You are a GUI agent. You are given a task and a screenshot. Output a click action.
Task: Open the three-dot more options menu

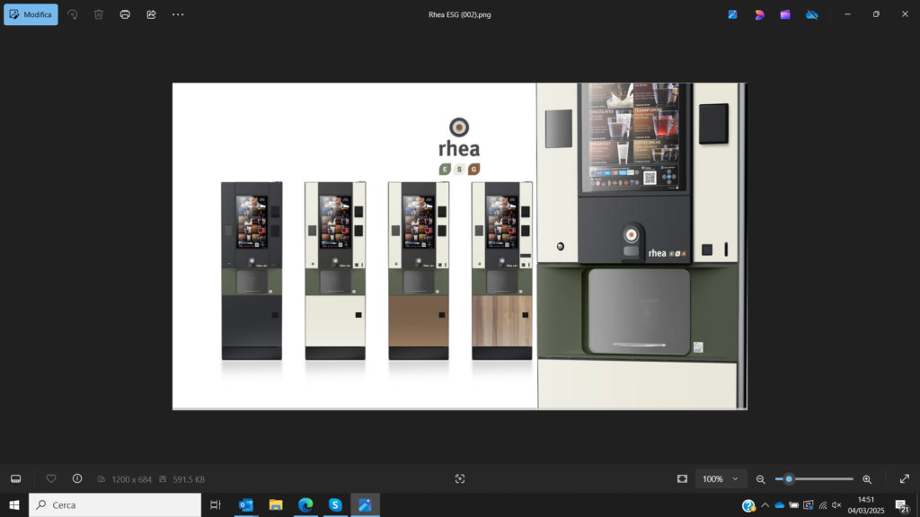[x=178, y=14]
